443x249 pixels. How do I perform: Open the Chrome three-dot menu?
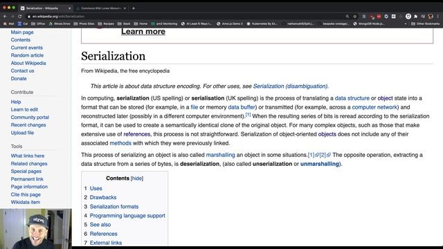pos(438,17)
